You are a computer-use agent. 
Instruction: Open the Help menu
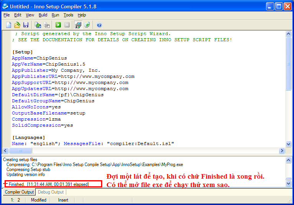coord(82,15)
